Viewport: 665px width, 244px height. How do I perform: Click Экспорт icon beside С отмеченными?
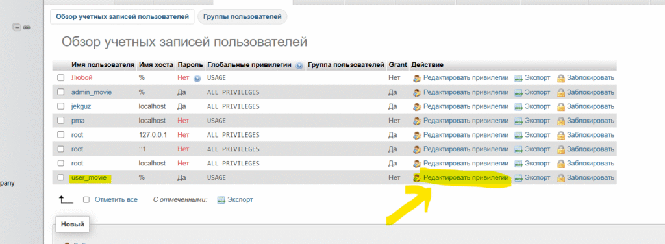click(221, 200)
